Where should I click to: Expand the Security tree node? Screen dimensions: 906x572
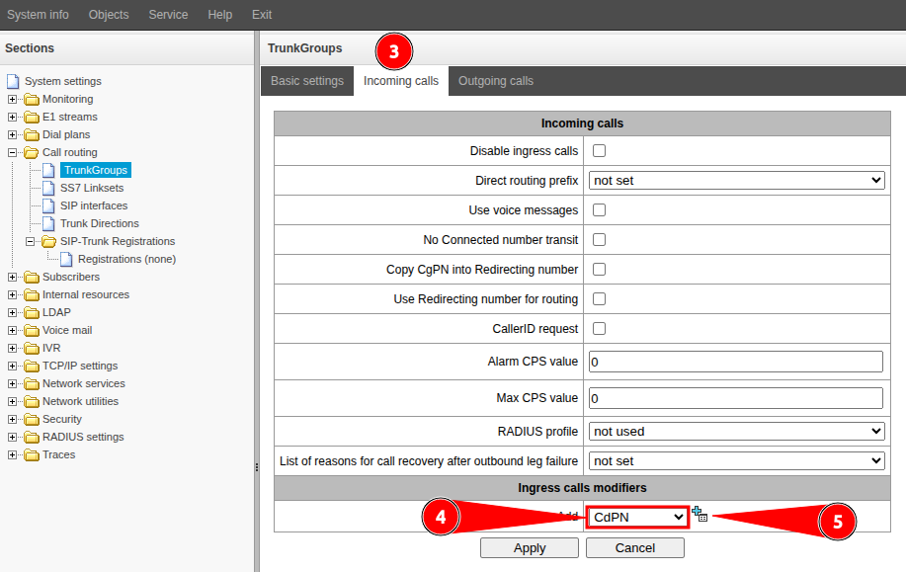(x=12, y=420)
